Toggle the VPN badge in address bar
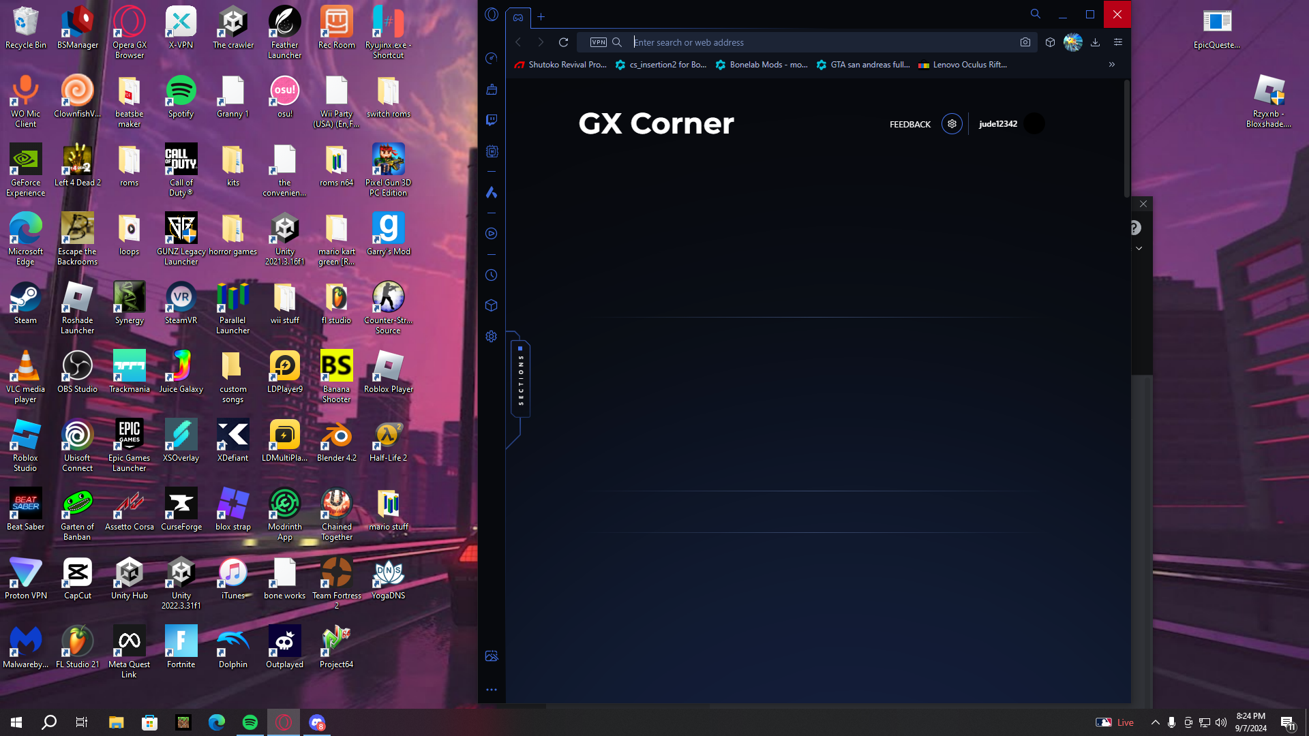This screenshot has width=1309, height=736. pyautogui.click(x=598, y=42)
